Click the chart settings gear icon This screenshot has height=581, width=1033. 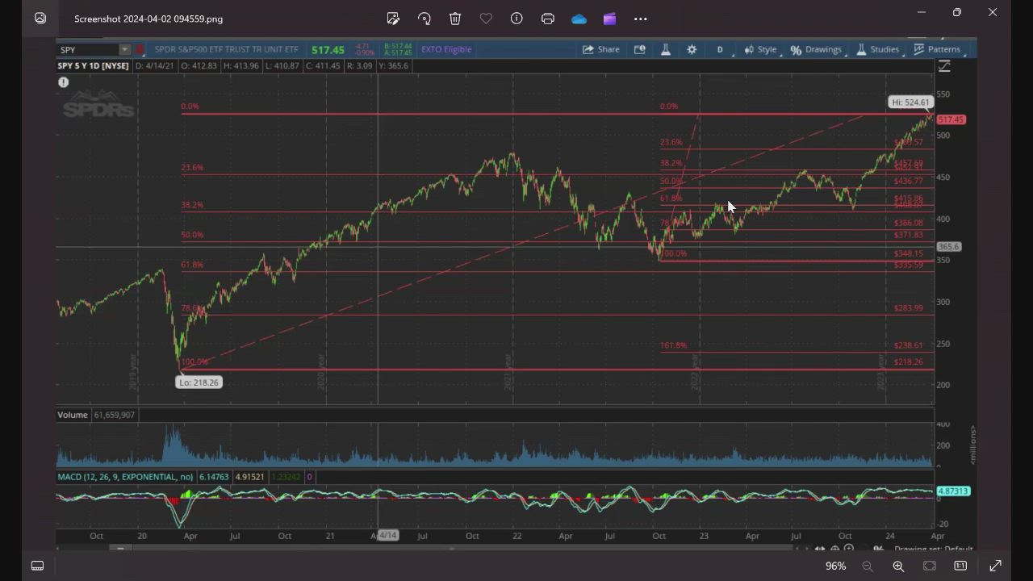692,49
